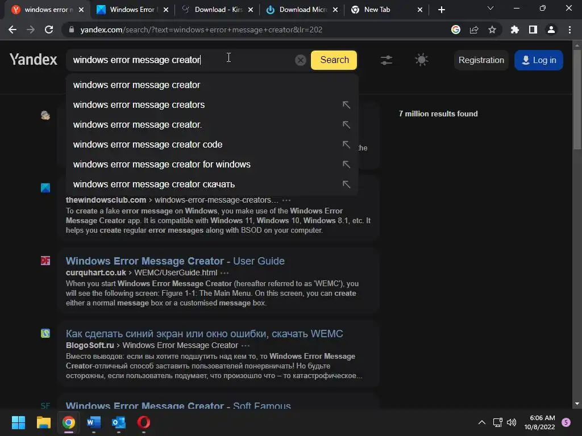The width and height of the screenshot is (582, 436).
Task: Open 'Windows Error Message Creator - User Guide' link
Action: click(x=175, y=261)
